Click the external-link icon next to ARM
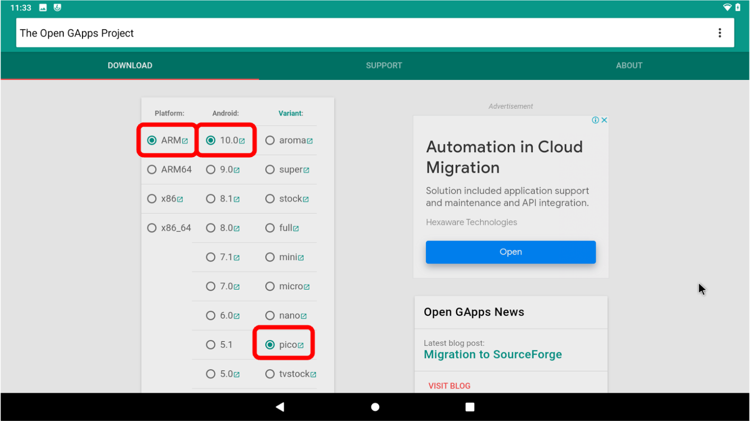 point(185,140)
